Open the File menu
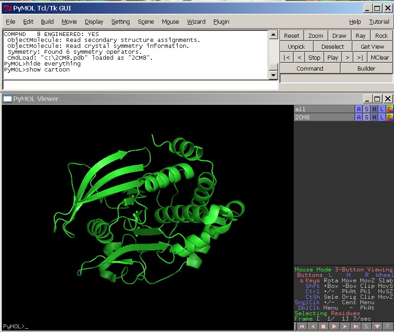 click(10, 22)
